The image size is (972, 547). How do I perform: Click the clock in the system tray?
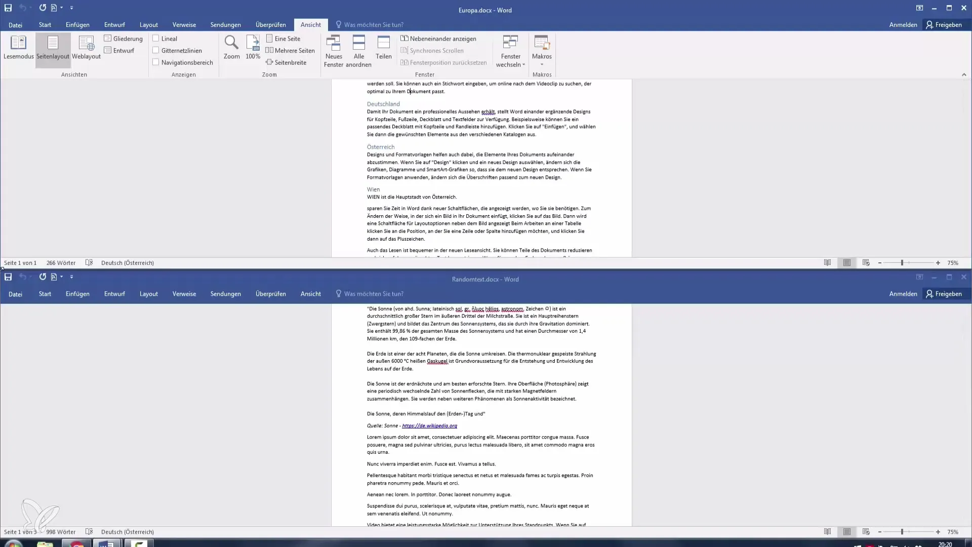tap(945, 544)
